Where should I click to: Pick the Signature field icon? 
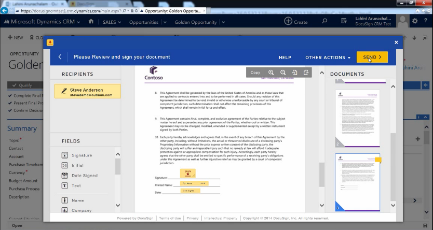64,155
